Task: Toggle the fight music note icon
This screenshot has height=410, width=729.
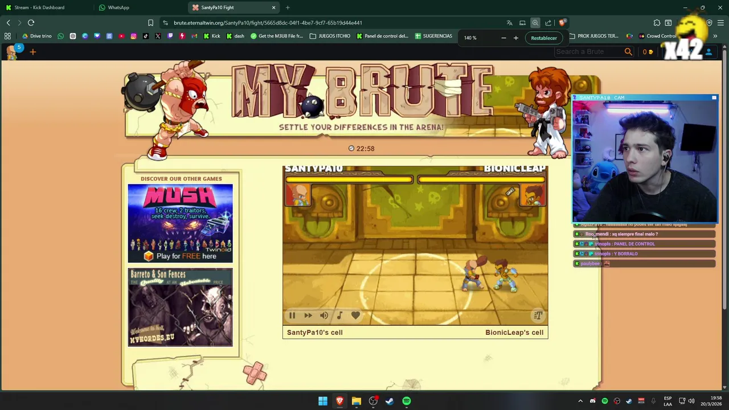Action: tap(339, 315)
